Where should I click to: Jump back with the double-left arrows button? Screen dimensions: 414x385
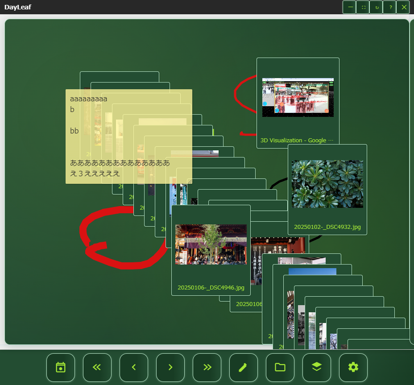[x=97, y=367]
